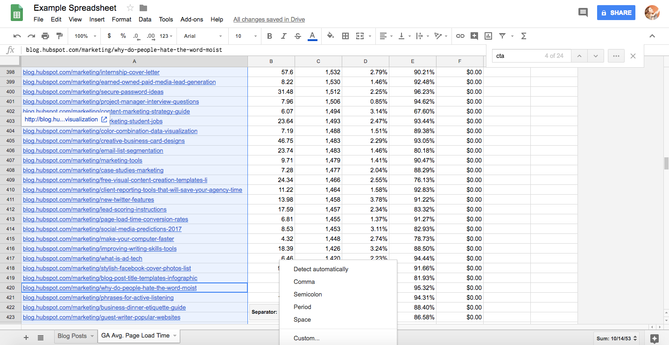Click the Functions sigma icon
Image resolution: width=669 pixels, height=345 pixels.
tap(523, 36)
